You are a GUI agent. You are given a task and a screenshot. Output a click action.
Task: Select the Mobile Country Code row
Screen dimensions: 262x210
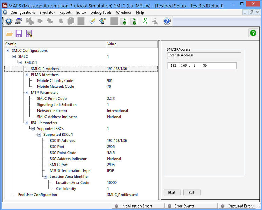pos(81,80)
